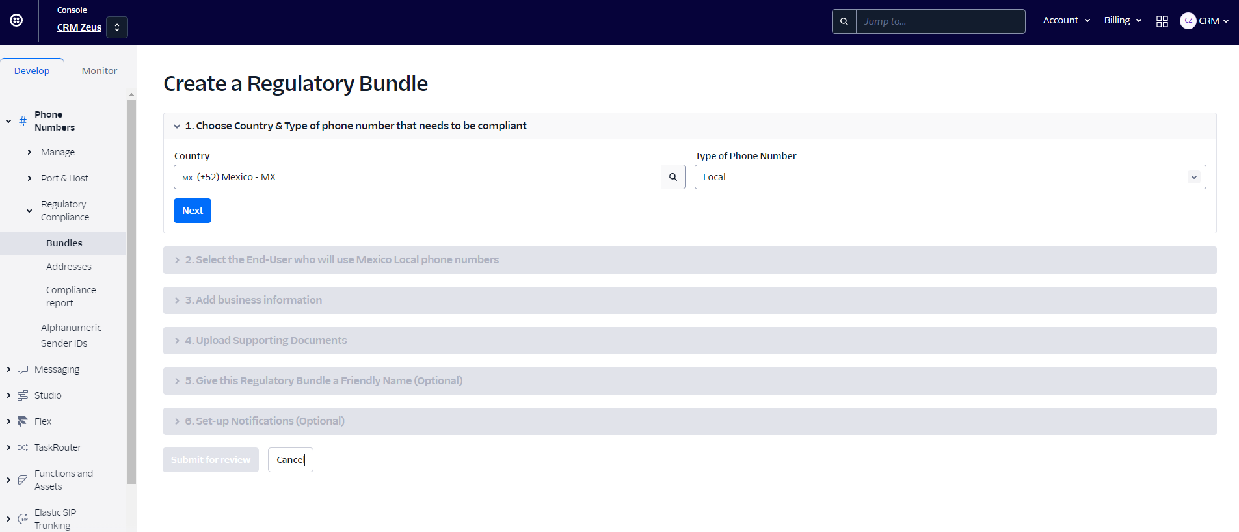Click the search magnifier in top bar
The height and width of the screenshot is (532, 1239).
click(844, 21)
